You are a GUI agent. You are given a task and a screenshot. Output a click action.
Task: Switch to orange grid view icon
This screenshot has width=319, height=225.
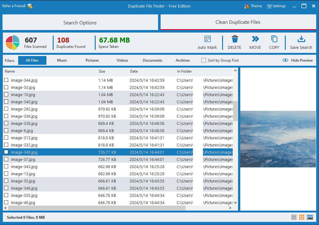coord(302,217)
